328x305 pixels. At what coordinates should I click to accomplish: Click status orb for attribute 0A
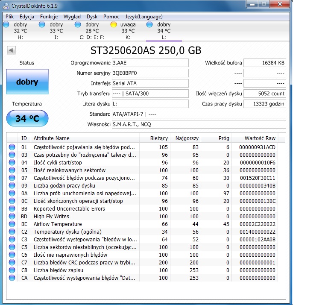[x=12, y=193]
